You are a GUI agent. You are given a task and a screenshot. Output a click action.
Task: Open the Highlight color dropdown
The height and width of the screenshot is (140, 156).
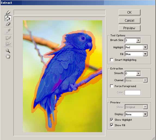pos(145,47)
